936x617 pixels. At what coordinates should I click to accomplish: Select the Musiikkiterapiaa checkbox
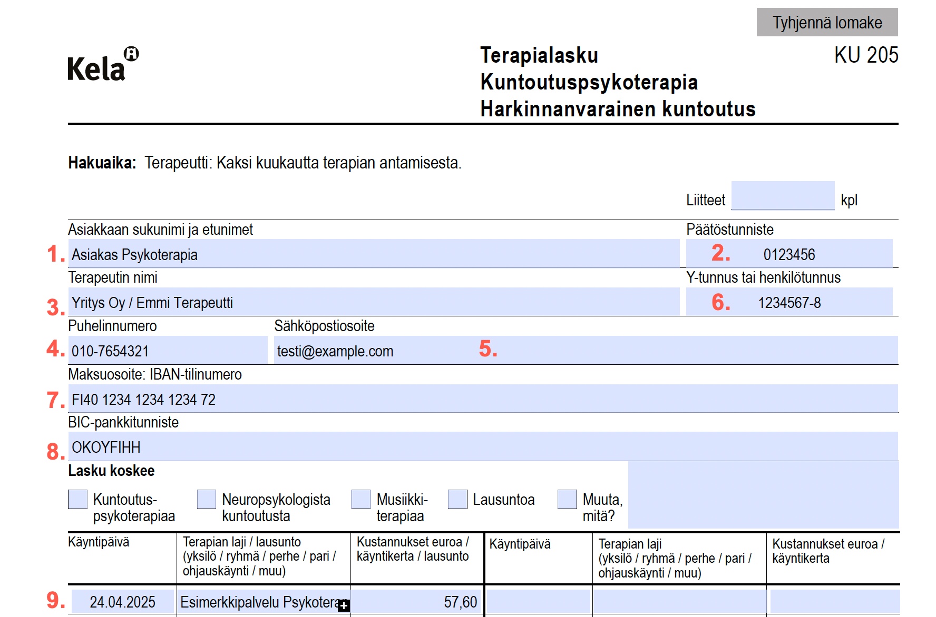point(360,499)
